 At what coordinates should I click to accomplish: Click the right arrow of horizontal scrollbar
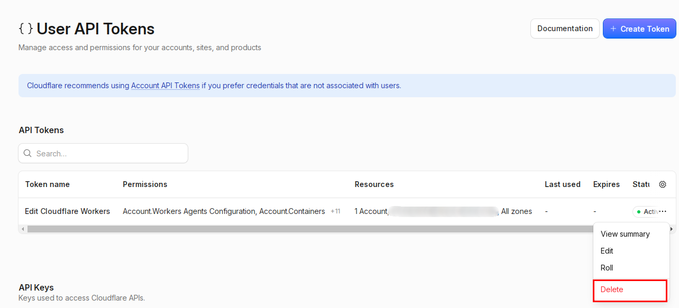(672, 229)
